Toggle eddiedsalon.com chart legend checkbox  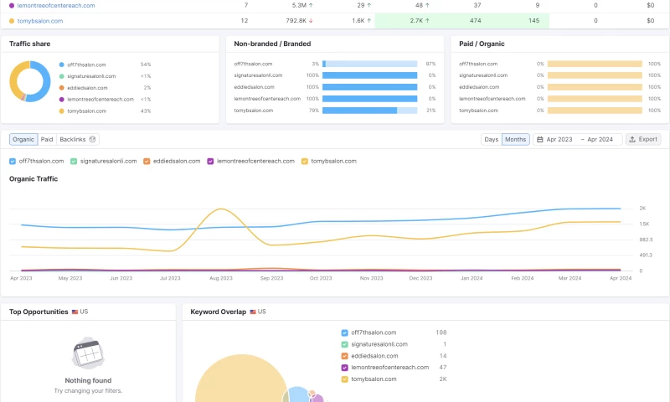click(147, 161)
